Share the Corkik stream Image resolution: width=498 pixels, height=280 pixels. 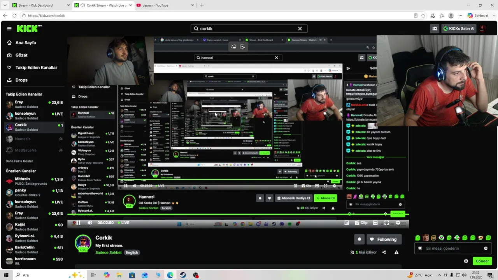click(384, 252)
